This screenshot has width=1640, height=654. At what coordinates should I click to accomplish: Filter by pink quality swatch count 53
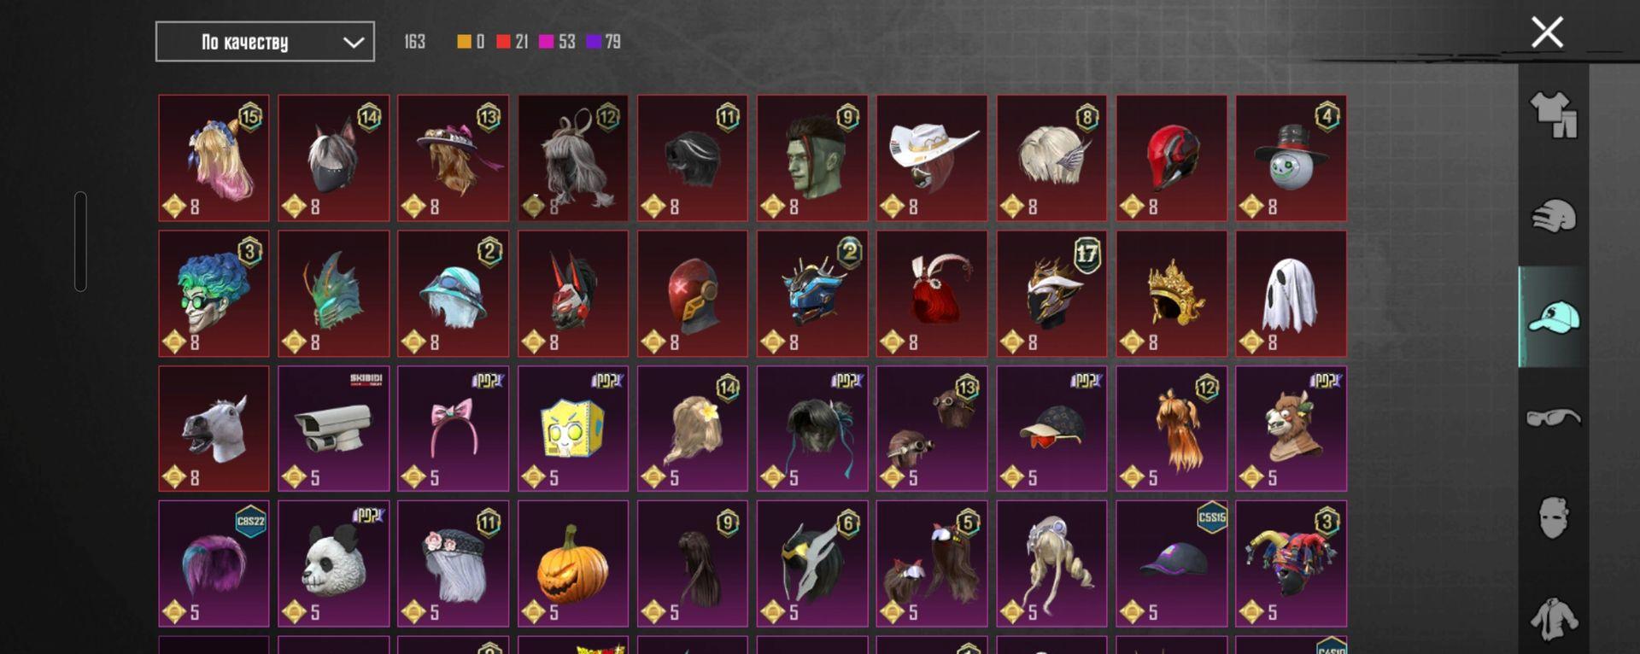click(557, 42)
